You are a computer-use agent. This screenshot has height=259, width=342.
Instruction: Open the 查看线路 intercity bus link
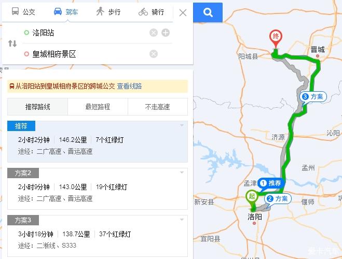coord(130,86)
